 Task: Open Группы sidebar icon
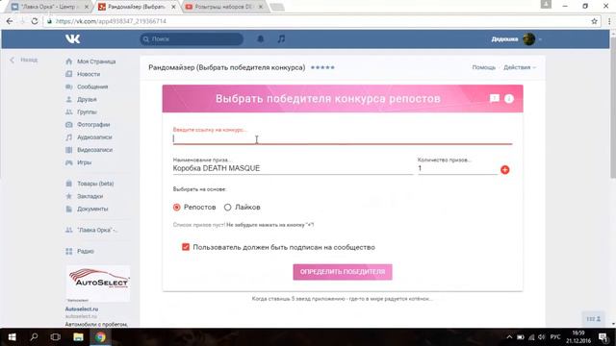69,111
